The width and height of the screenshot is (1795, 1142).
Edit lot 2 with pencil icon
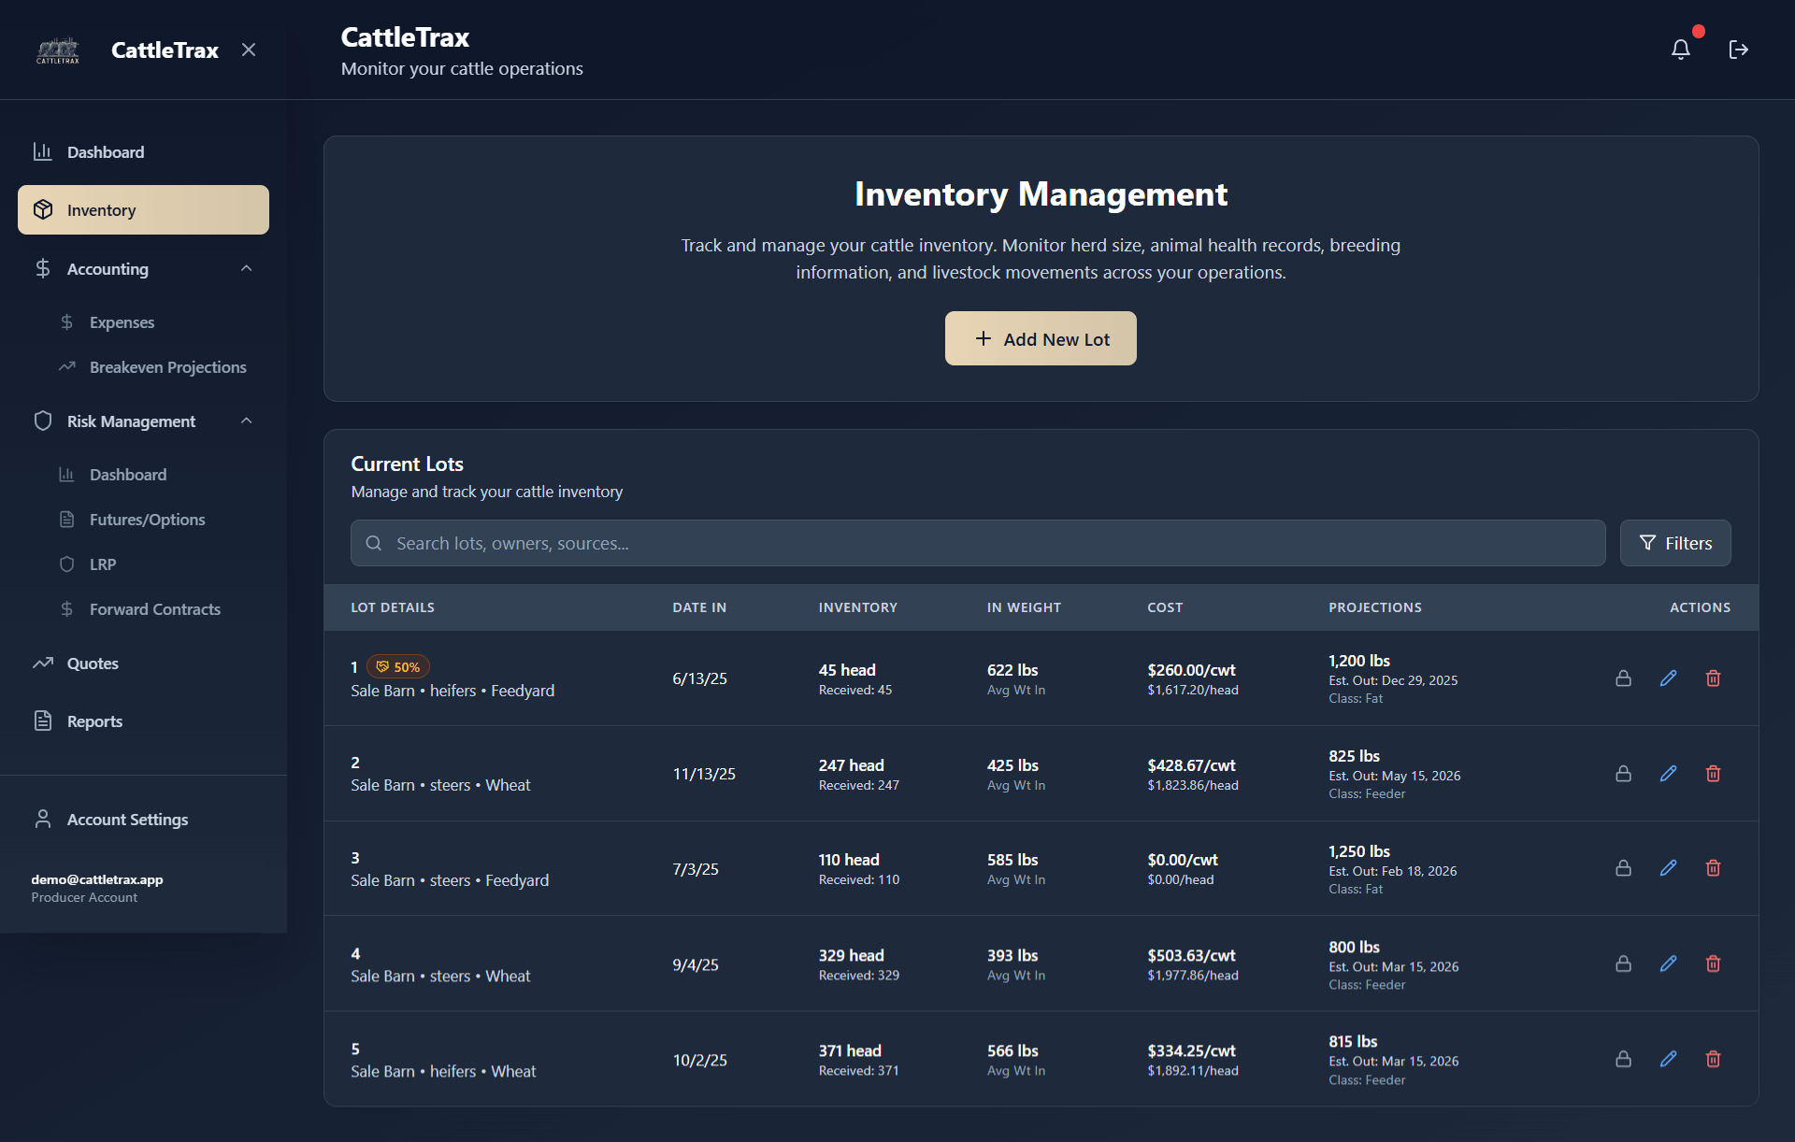pyautogui.click(x=1668, y=774)
